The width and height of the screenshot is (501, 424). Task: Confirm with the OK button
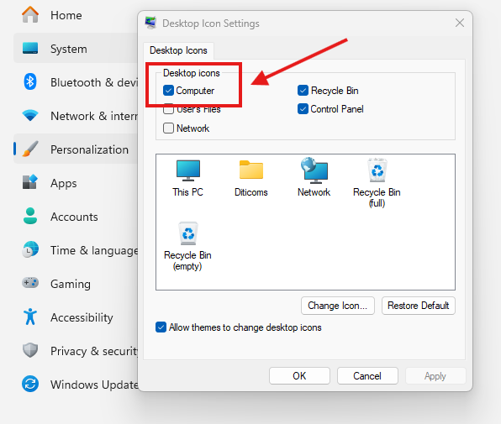[299, 376]
